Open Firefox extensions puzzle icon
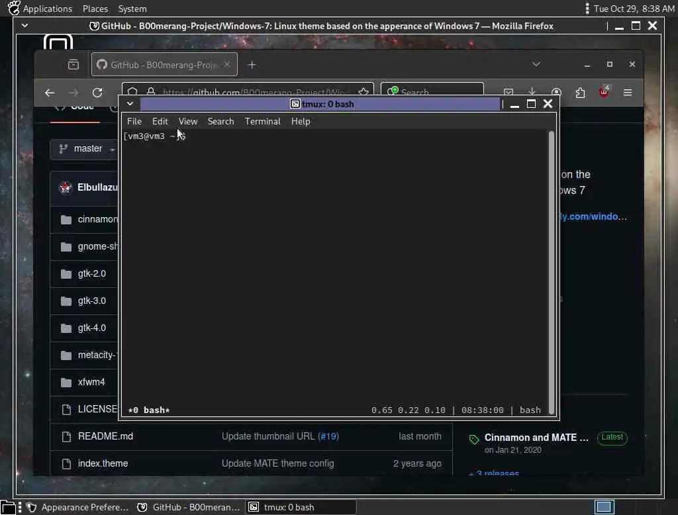678x515 pixels. tap(580, 93)
